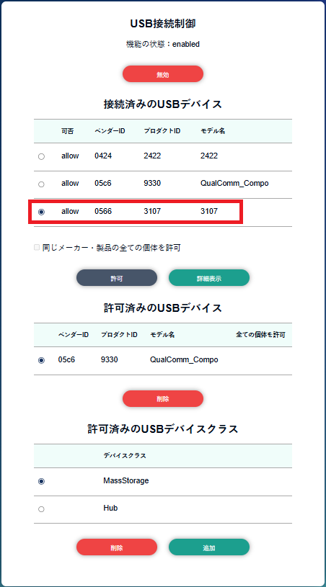Image resolution: width=326 pixels, height=587 pixels.
Task: Select radio button for vendor 0424 device
Action: click(41, 156)
